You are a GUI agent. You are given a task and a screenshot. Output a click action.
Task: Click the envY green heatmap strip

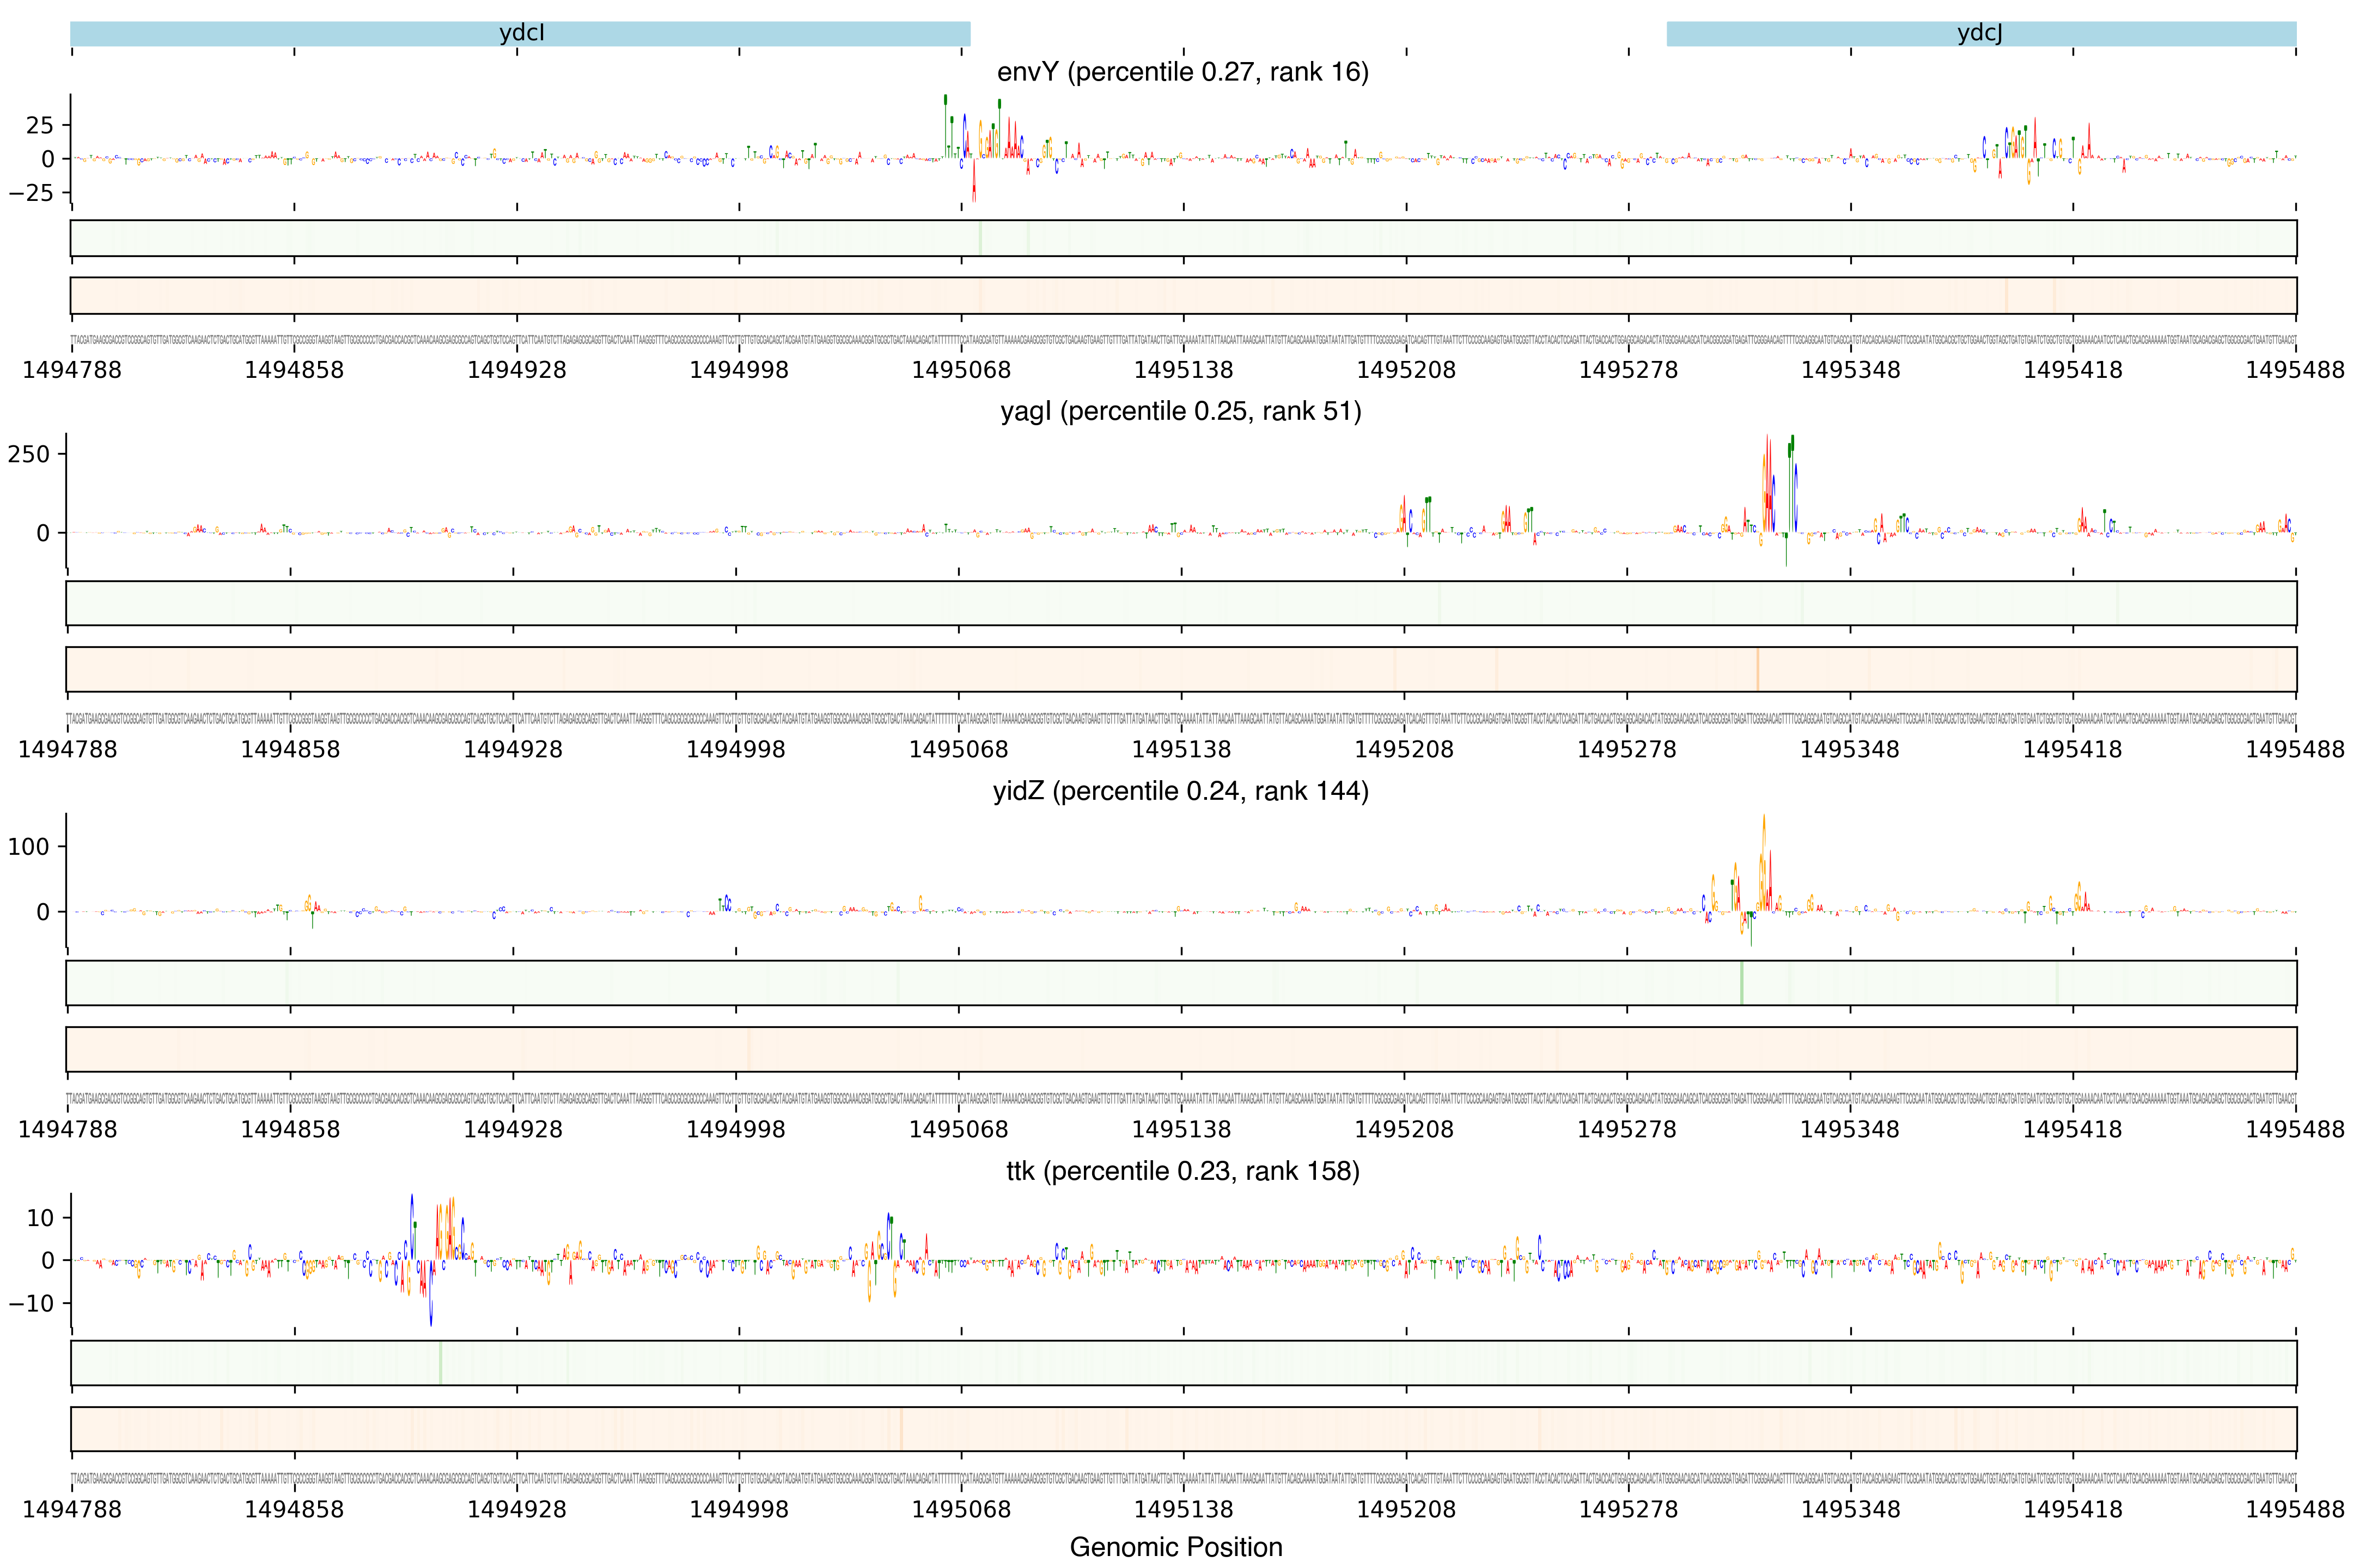[1182, 238]
